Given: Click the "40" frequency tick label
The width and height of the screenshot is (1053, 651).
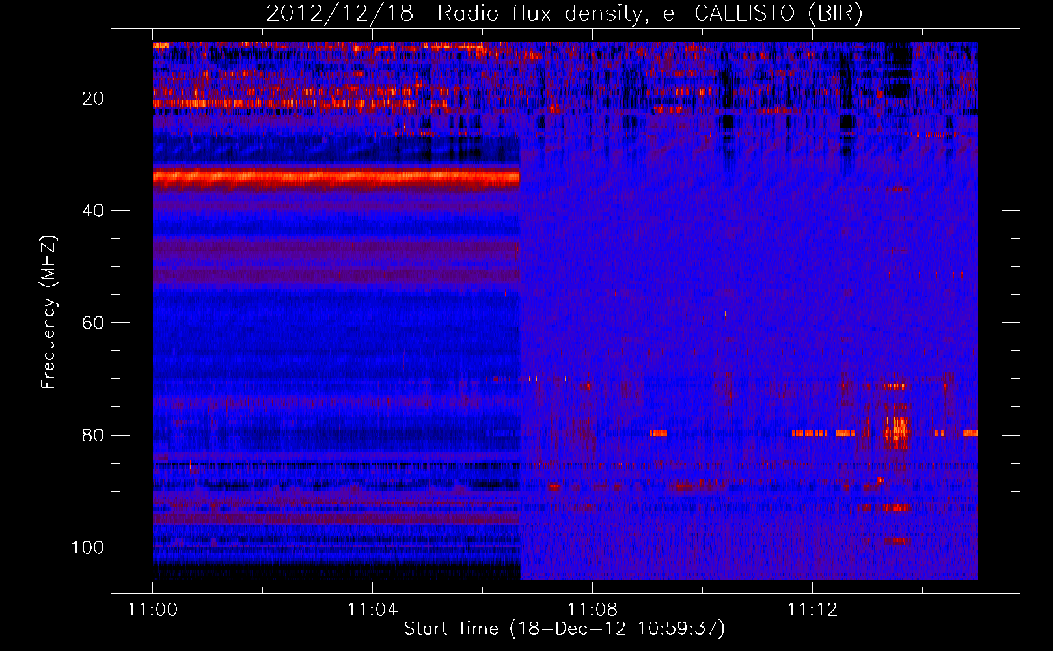Looking at the screenshot, I should point(93,211).
